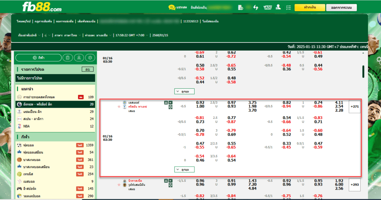Open กฎการเดิมพัน betting rules

(43, 21)
